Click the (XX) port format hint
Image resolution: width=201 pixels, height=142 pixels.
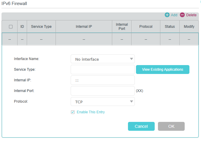[140, 91]
